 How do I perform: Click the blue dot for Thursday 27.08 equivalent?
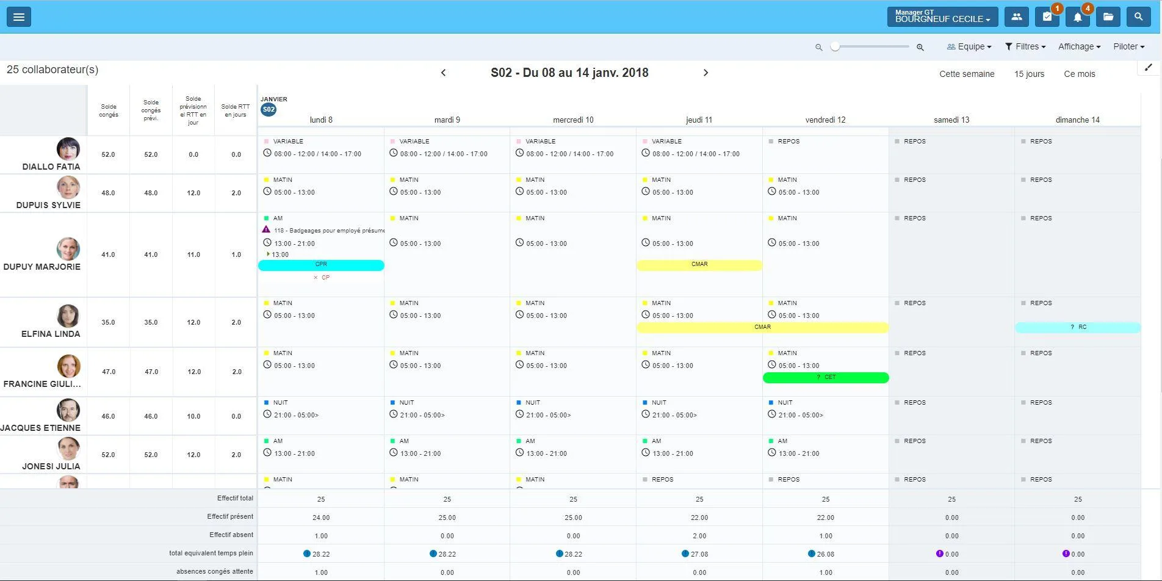coord(685,554)
